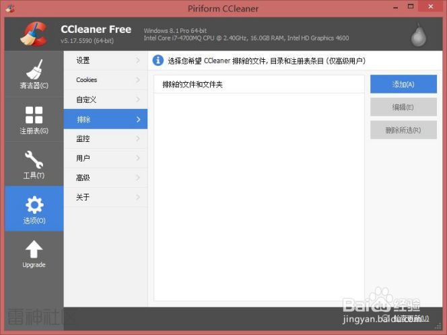The image size is (447, 335).
Task: Click the Piriform pear icon
Action: click(418, 35)
